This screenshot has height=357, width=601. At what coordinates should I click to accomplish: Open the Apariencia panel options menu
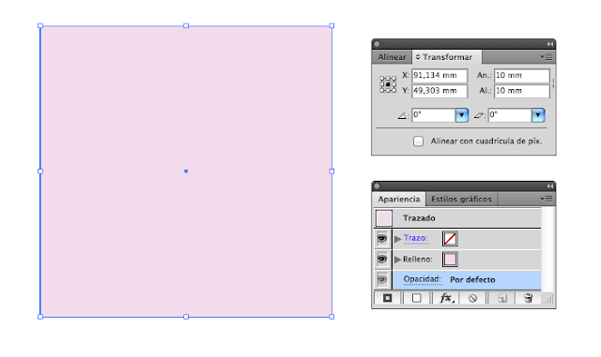click(x=547, y=199)
